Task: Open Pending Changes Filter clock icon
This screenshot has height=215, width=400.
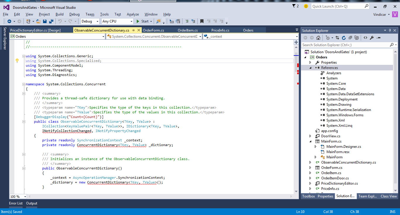Action: (327, 38)
